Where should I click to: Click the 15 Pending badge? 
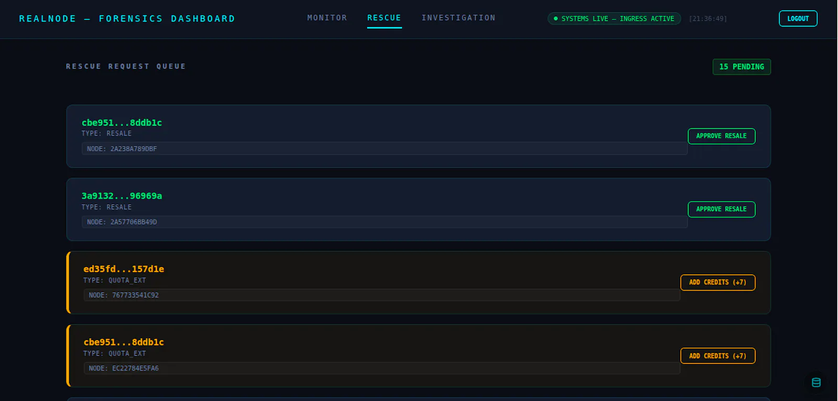(742, 67)
